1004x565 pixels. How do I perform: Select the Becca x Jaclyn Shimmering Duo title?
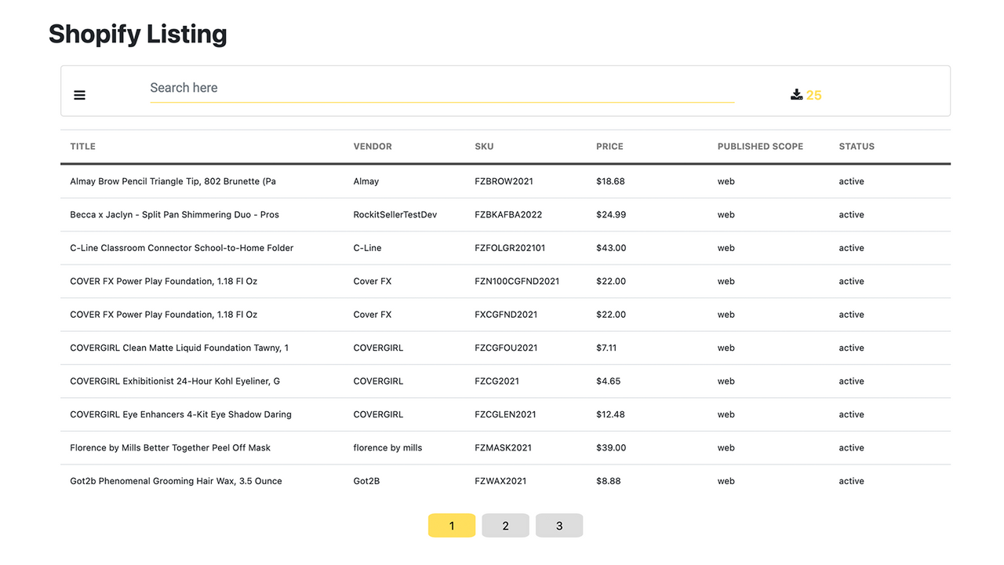pos(174,215)
